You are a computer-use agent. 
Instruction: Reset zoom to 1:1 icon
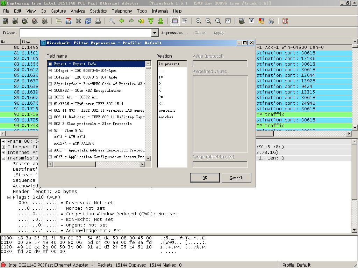218,21
